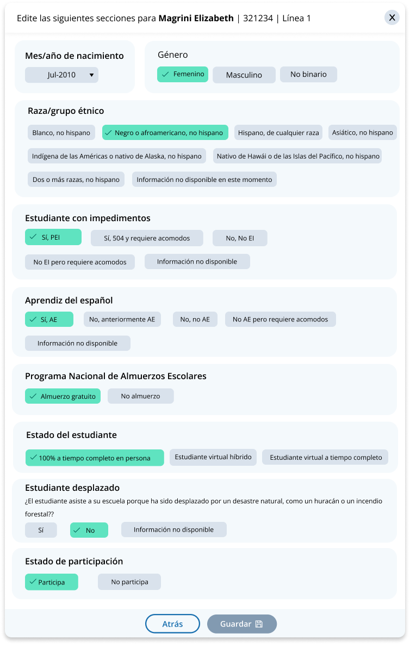Screen dimensions: 410x645
Task: Select Hispano, de cualquier raza
Action: pyautogui.click(x=278, y=132)
